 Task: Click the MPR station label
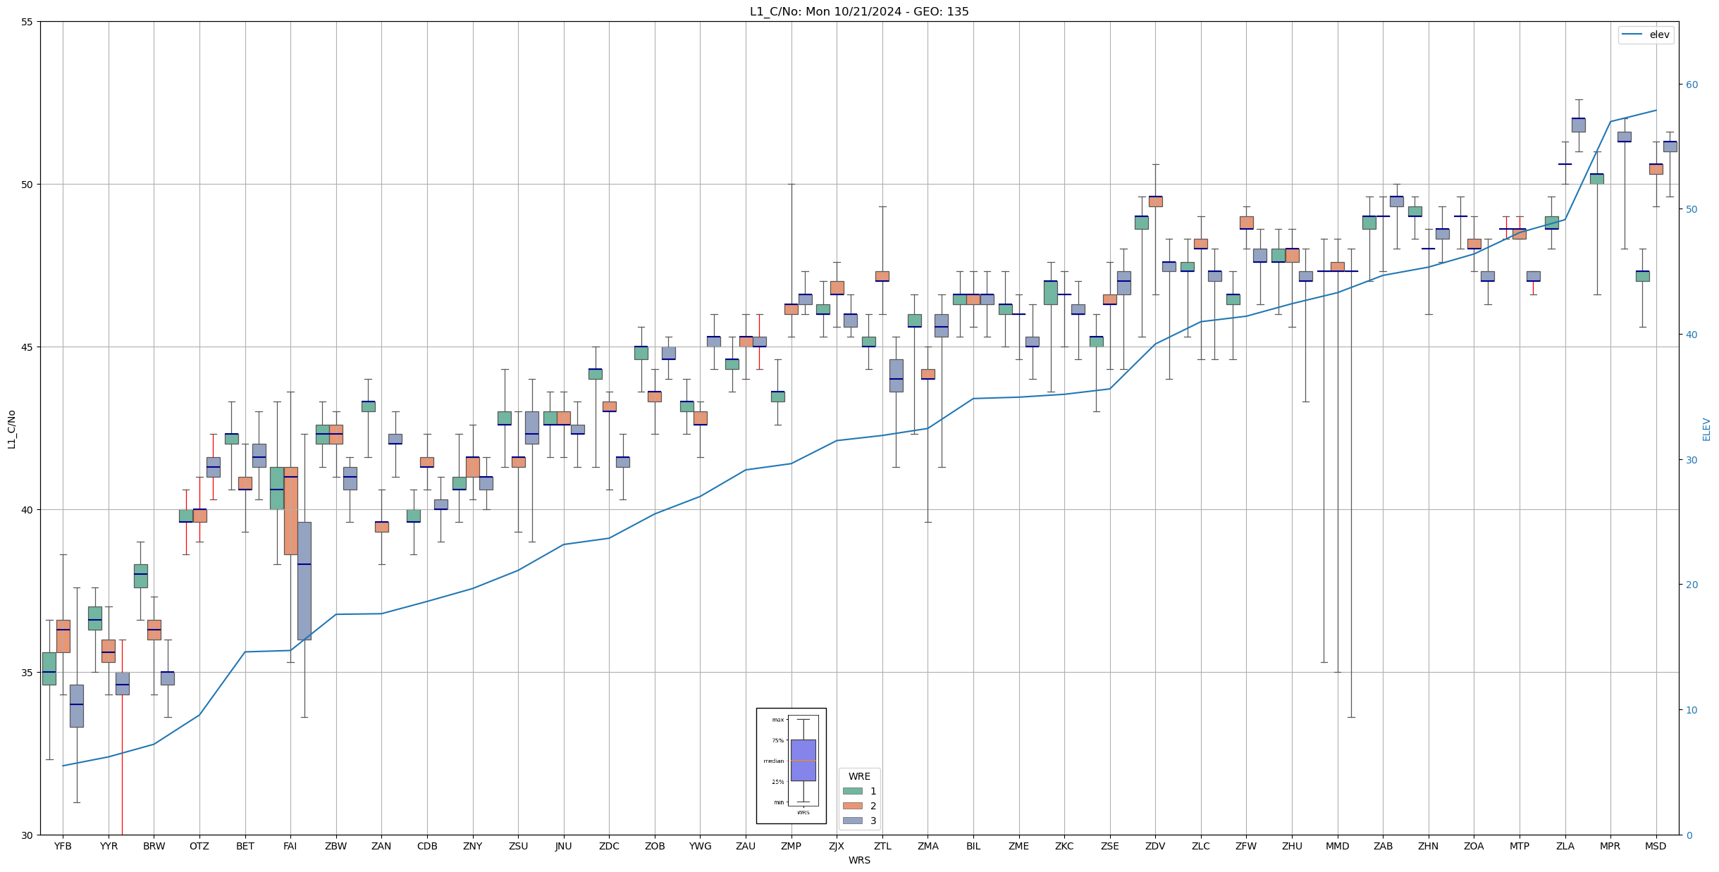click(1610, 846)
